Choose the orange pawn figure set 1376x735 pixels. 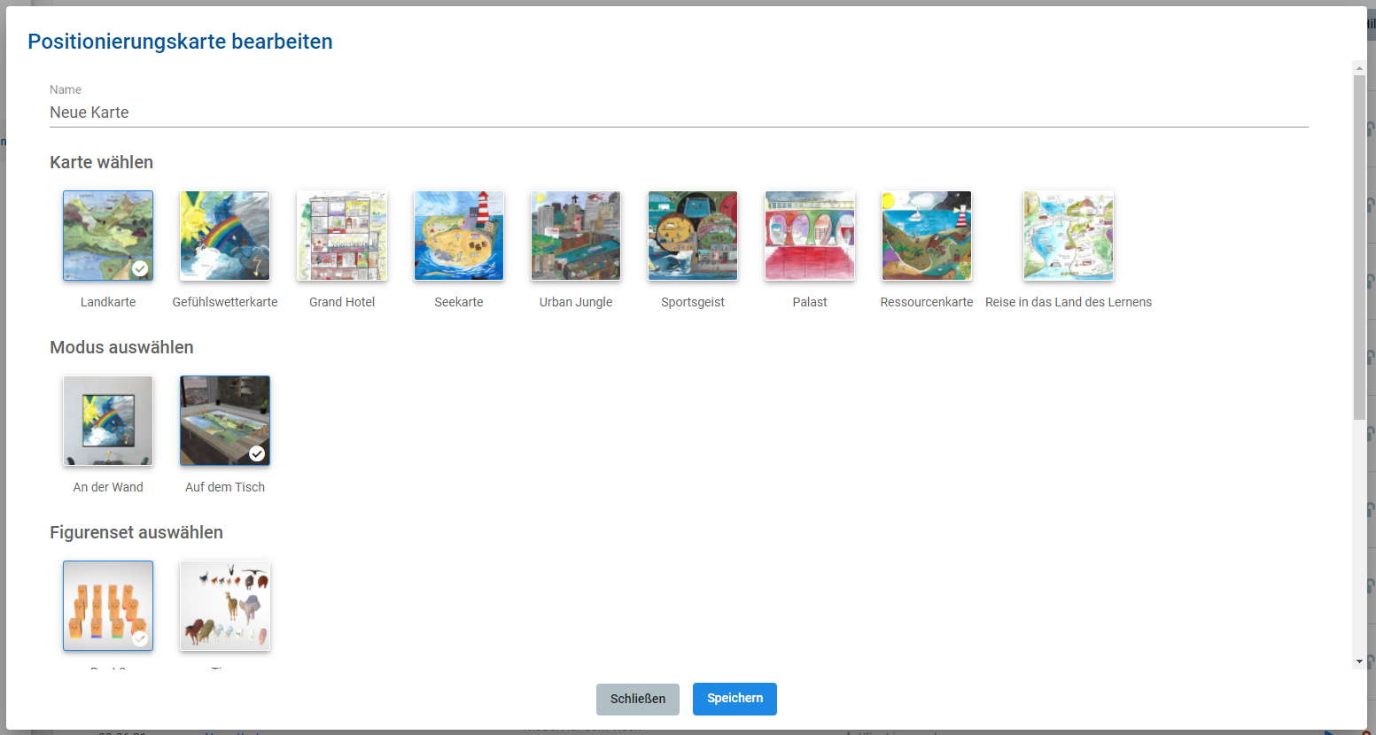[x=108, y=606]
